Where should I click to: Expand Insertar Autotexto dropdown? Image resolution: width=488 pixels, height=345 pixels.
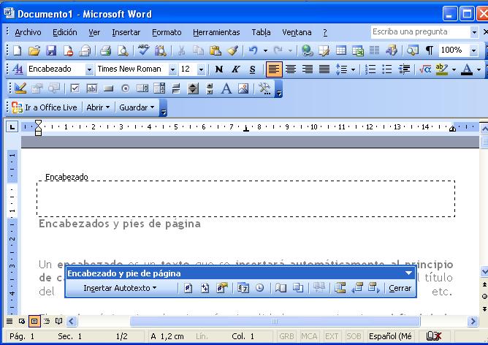point(120,288)
